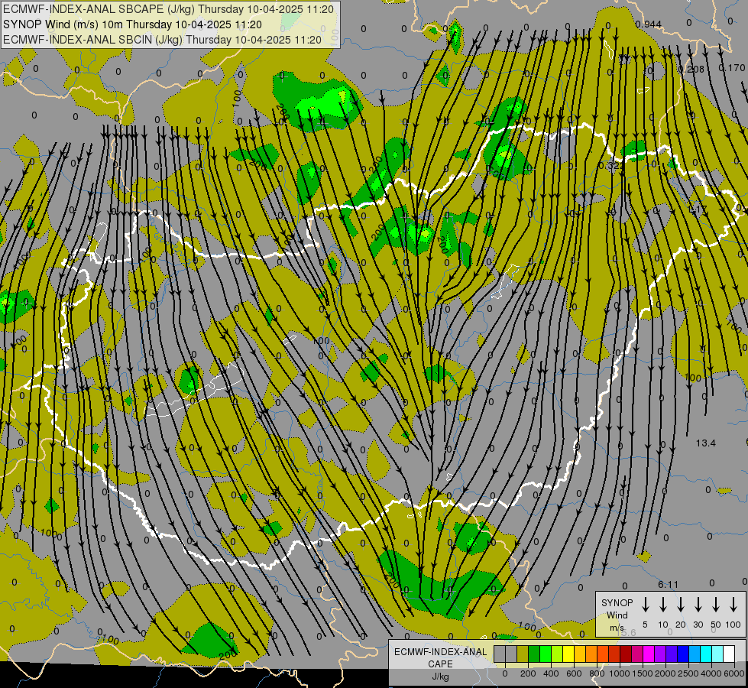The height and width of the screenshot is (688, 748).
Task: Click the 1500 tick label in CAPE legend
Action: [642, 673]
